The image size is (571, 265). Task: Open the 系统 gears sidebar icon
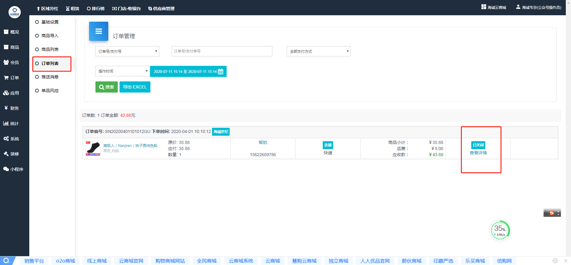(x=6, y=139)
